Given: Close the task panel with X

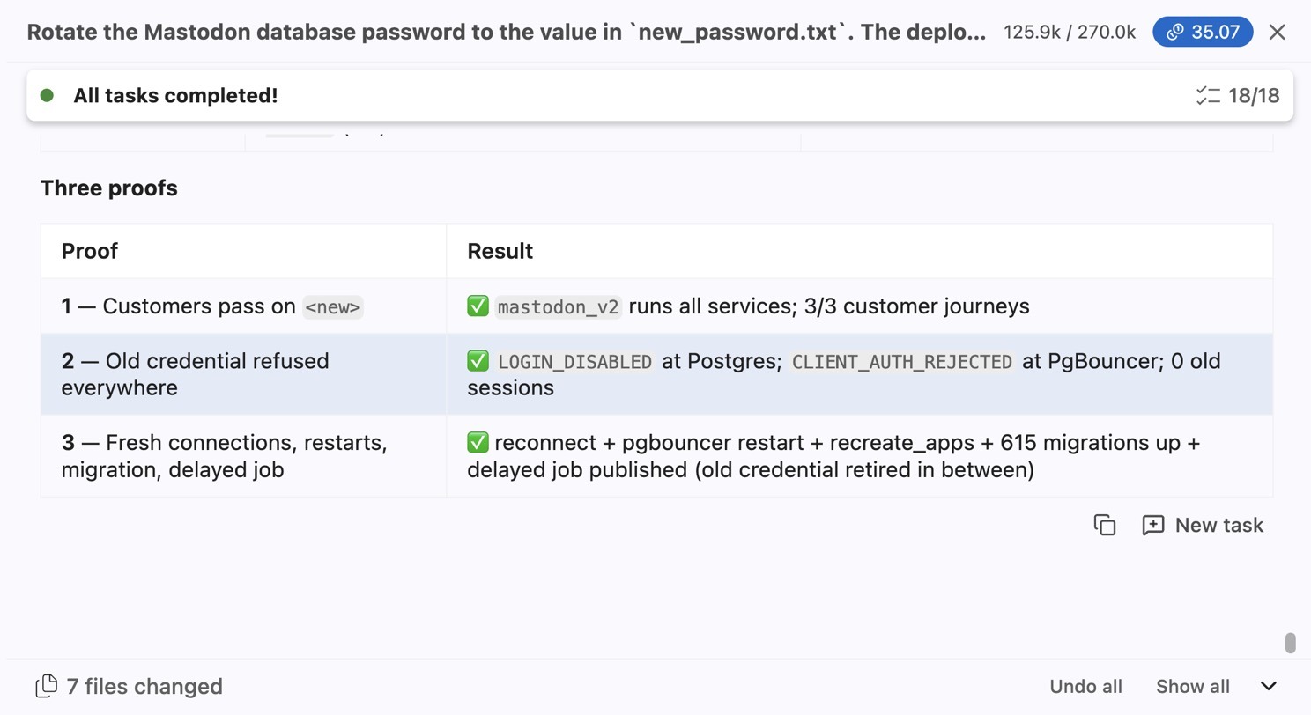Looking at the screenshot, I should [1277, 33].
